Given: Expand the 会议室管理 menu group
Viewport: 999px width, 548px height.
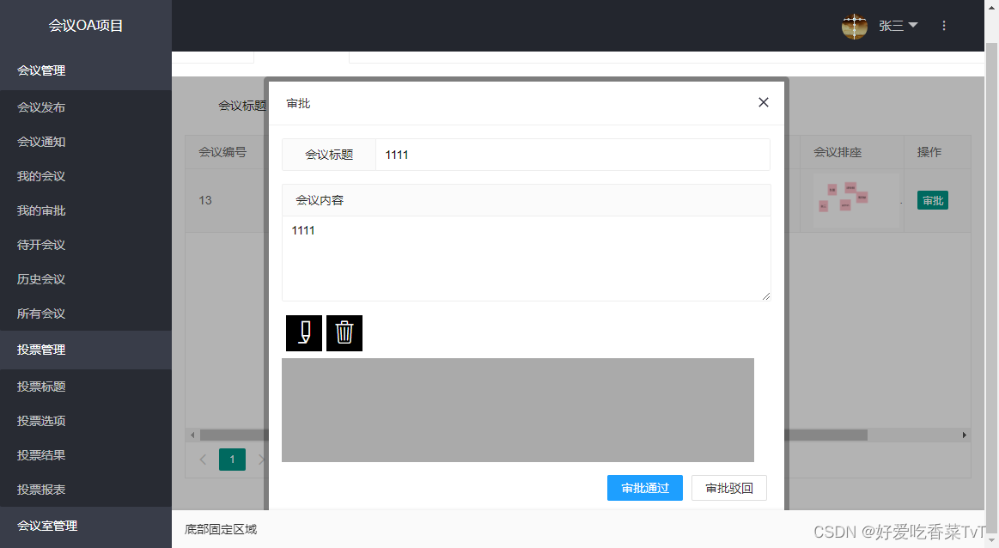Looking at the screenshot, I should tap(86, 526).
